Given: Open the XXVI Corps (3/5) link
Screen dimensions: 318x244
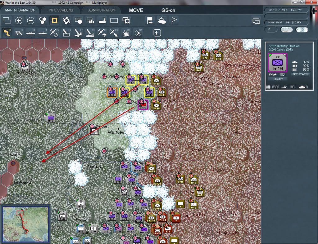Looking at the screenshot, I should (281, 50).
